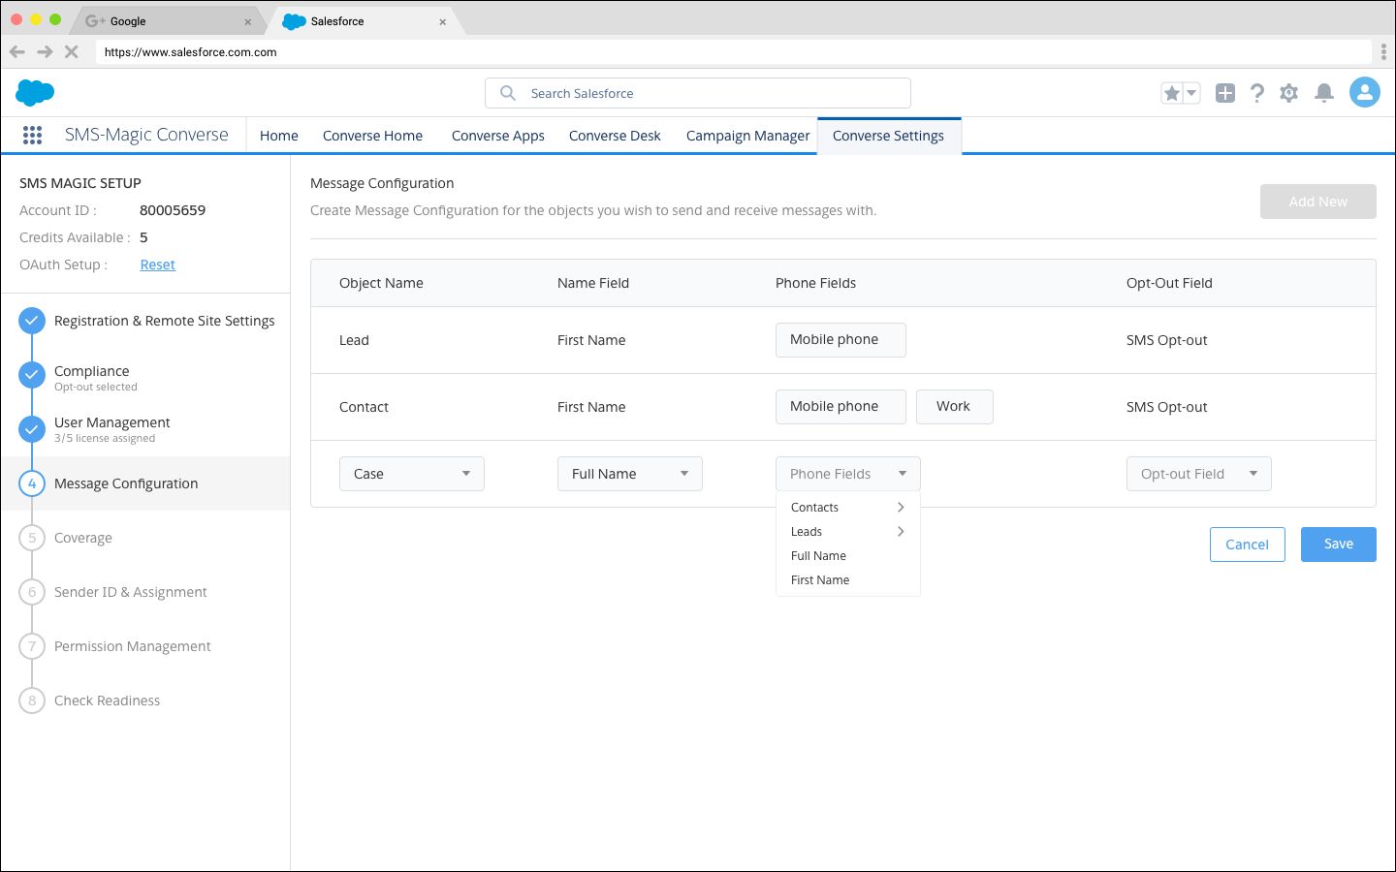This screenshot has height=872, width=1396.
Task: Click the search magnifier icon
Action: [x=507, y=93]
